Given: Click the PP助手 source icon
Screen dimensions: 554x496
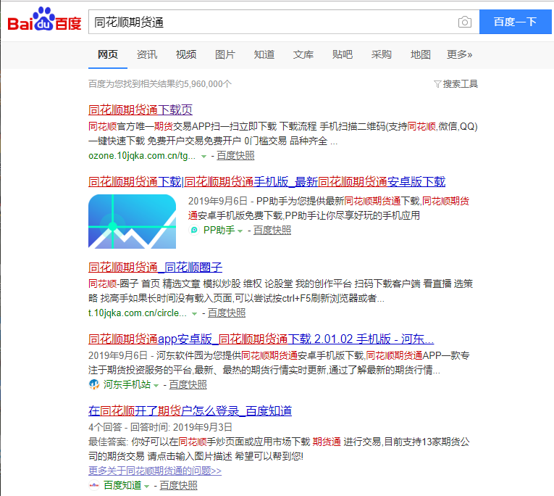Looking at the screenshot, I should (x=194, y=230).
